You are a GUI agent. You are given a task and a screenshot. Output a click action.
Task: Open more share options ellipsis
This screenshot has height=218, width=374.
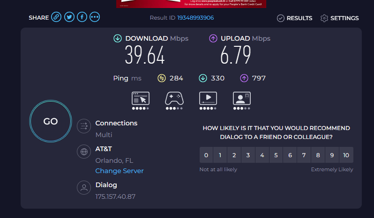click(95, 17)
